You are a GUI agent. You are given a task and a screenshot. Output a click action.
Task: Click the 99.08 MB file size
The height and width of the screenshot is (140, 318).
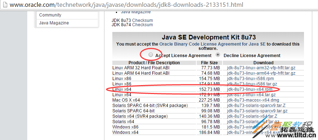click(x=211, y=111)
